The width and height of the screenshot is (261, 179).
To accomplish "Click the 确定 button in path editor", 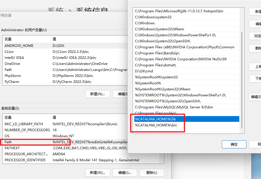I will pyautogui.click(x=234, y=144).
